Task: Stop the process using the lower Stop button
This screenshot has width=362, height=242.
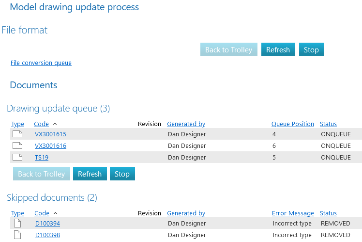Action: [x=122, y=174]
